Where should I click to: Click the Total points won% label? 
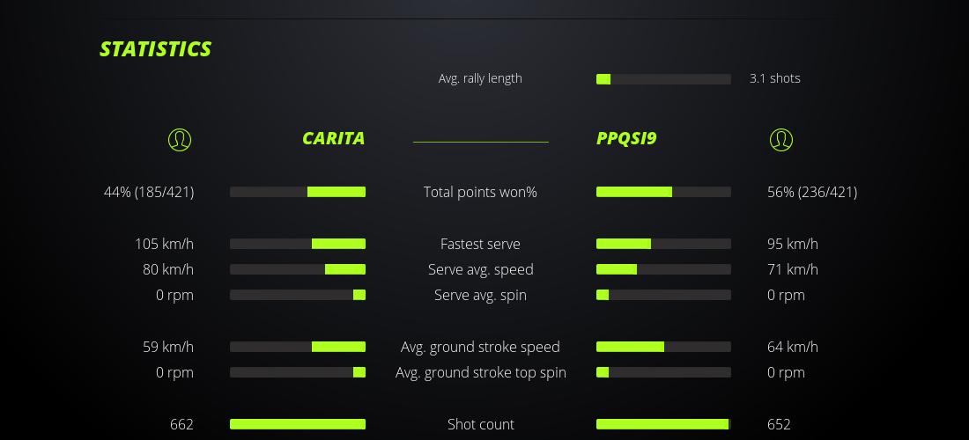480,192
